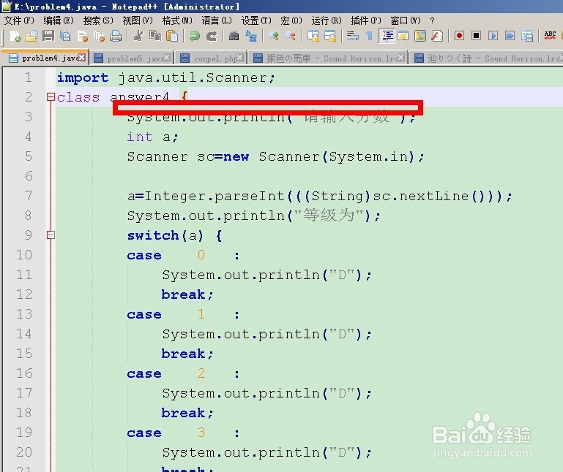
Task: Zoom in with the magnifier plus icon
Action: [274, 37]
